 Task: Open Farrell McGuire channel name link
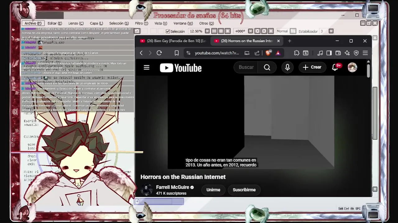click(x=173, y=187)
